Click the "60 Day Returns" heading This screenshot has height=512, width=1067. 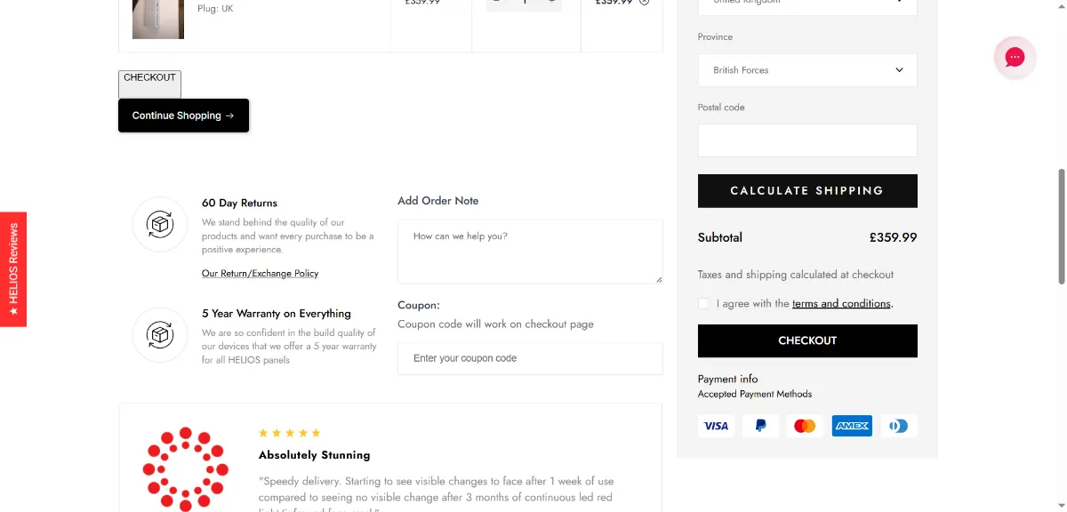click(239, 203)
